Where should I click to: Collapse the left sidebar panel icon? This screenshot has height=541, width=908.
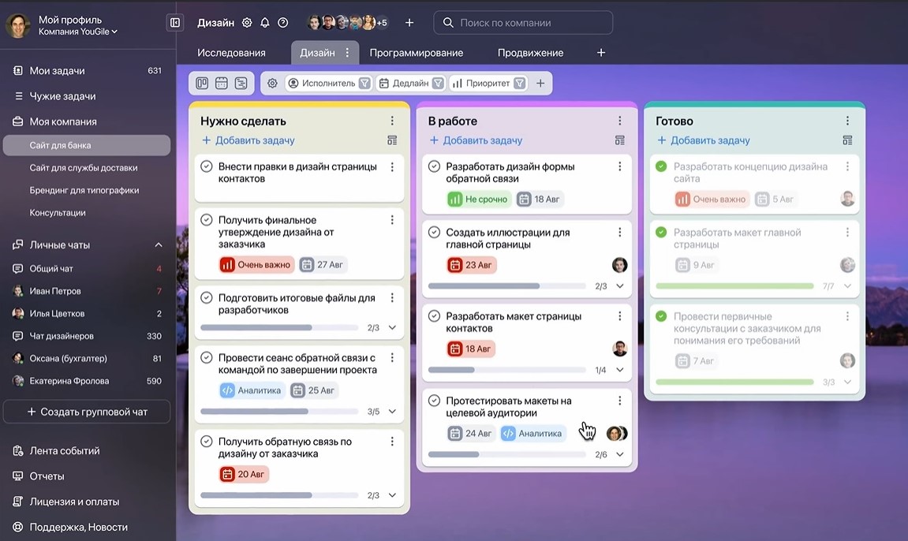point(175,23)
